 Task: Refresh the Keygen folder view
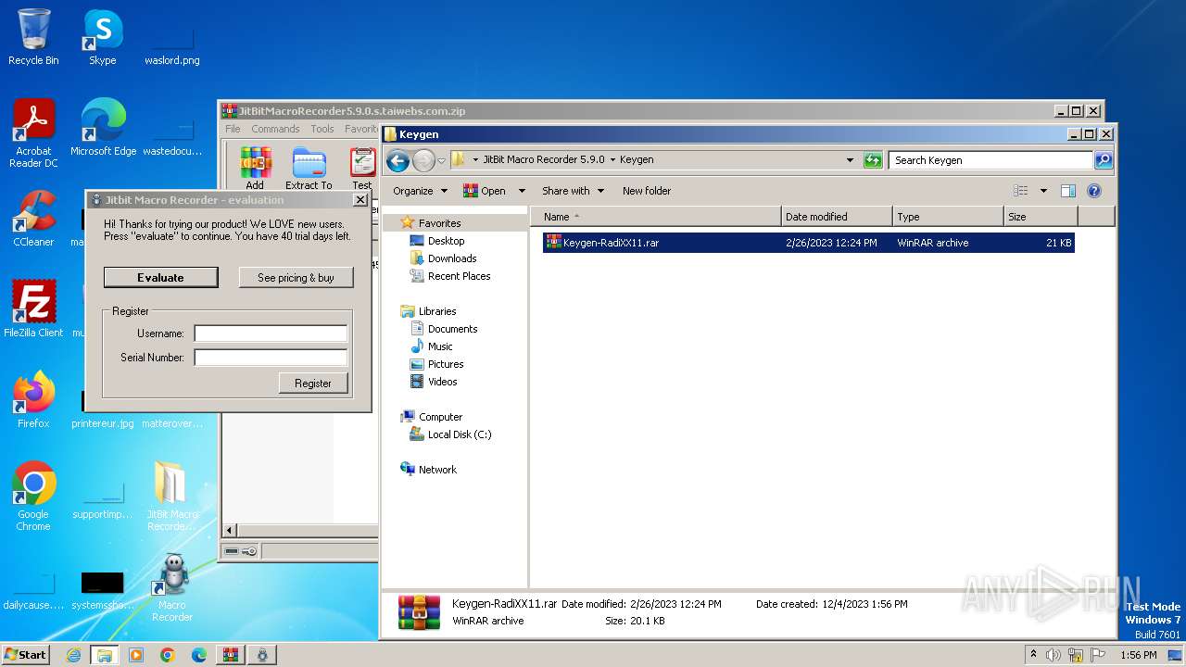[x=873, y=160]
